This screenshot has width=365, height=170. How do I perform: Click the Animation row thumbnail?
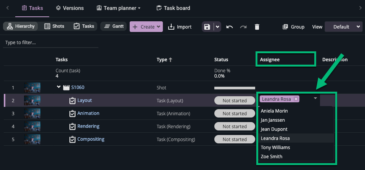(x=32, y=113)
